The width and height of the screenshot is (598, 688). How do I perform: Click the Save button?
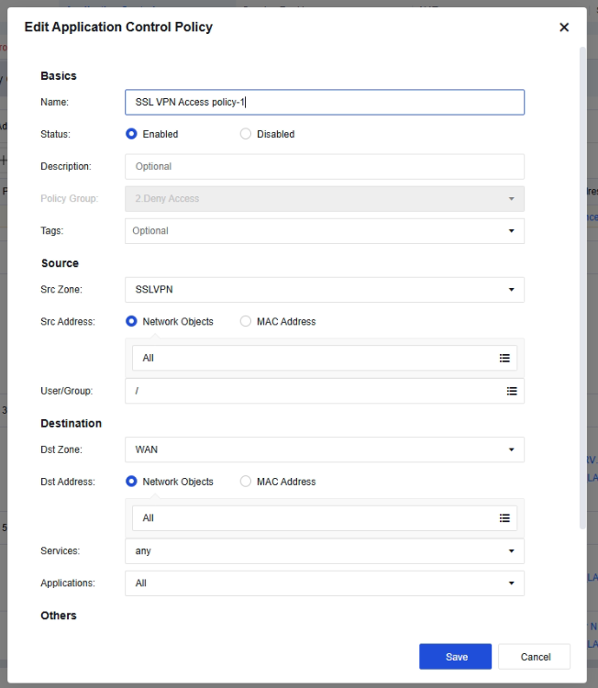pyautogui.click(x=456, y=657)
